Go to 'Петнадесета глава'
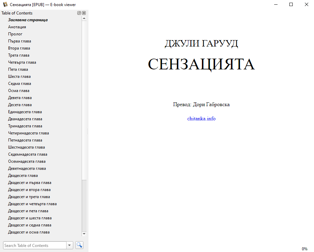Viewport: 314px width, 252px height. coord(25,140)
